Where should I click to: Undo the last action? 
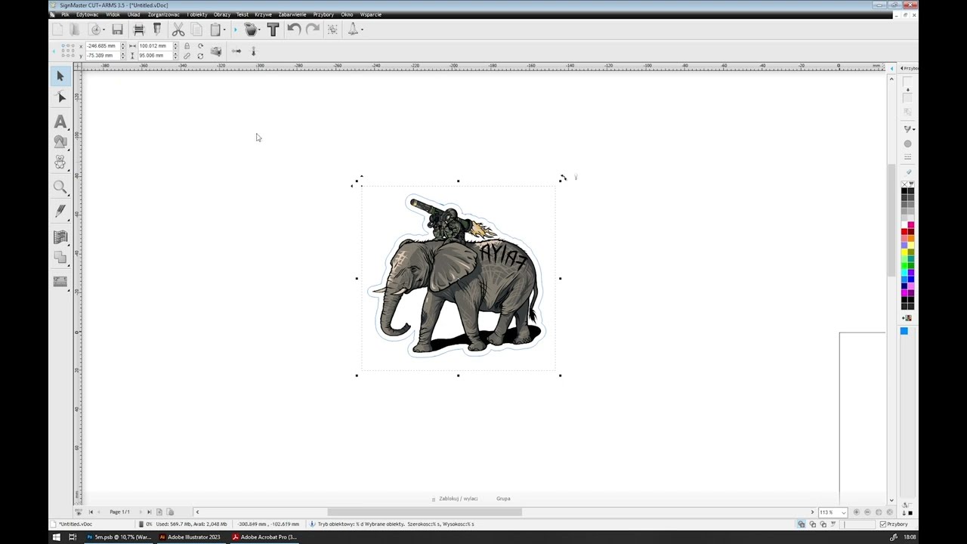pos(294,29)
